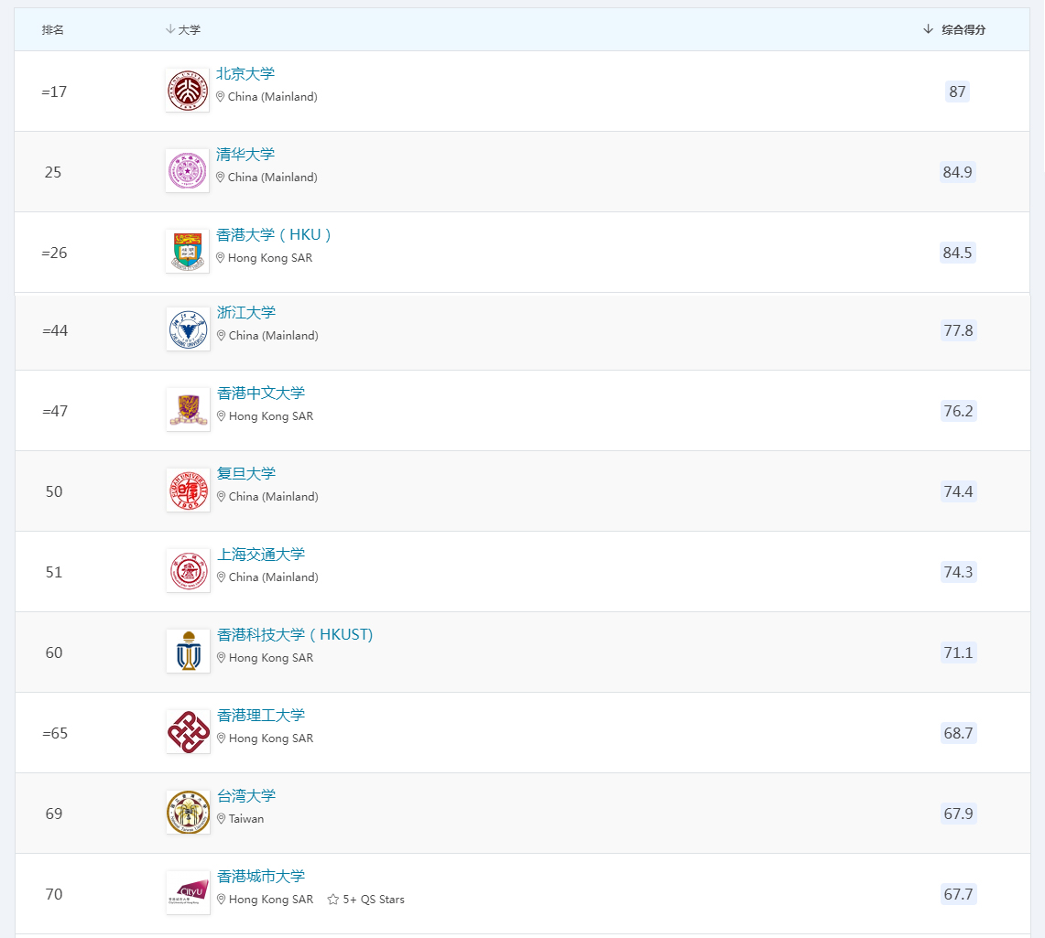
Task: Click the Peking University logo icon
Action: coord(187,91)
